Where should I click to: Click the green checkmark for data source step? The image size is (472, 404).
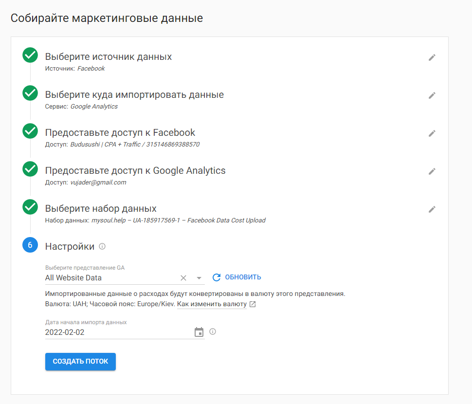[x=30, y=55]
